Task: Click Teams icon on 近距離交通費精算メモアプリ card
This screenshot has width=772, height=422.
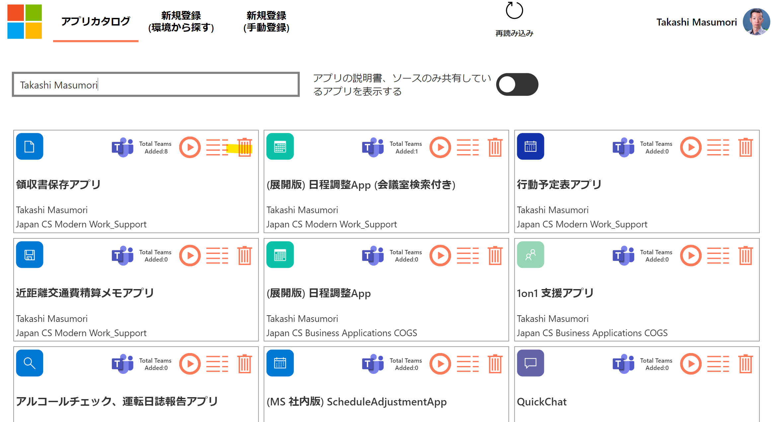Action: 122,256
